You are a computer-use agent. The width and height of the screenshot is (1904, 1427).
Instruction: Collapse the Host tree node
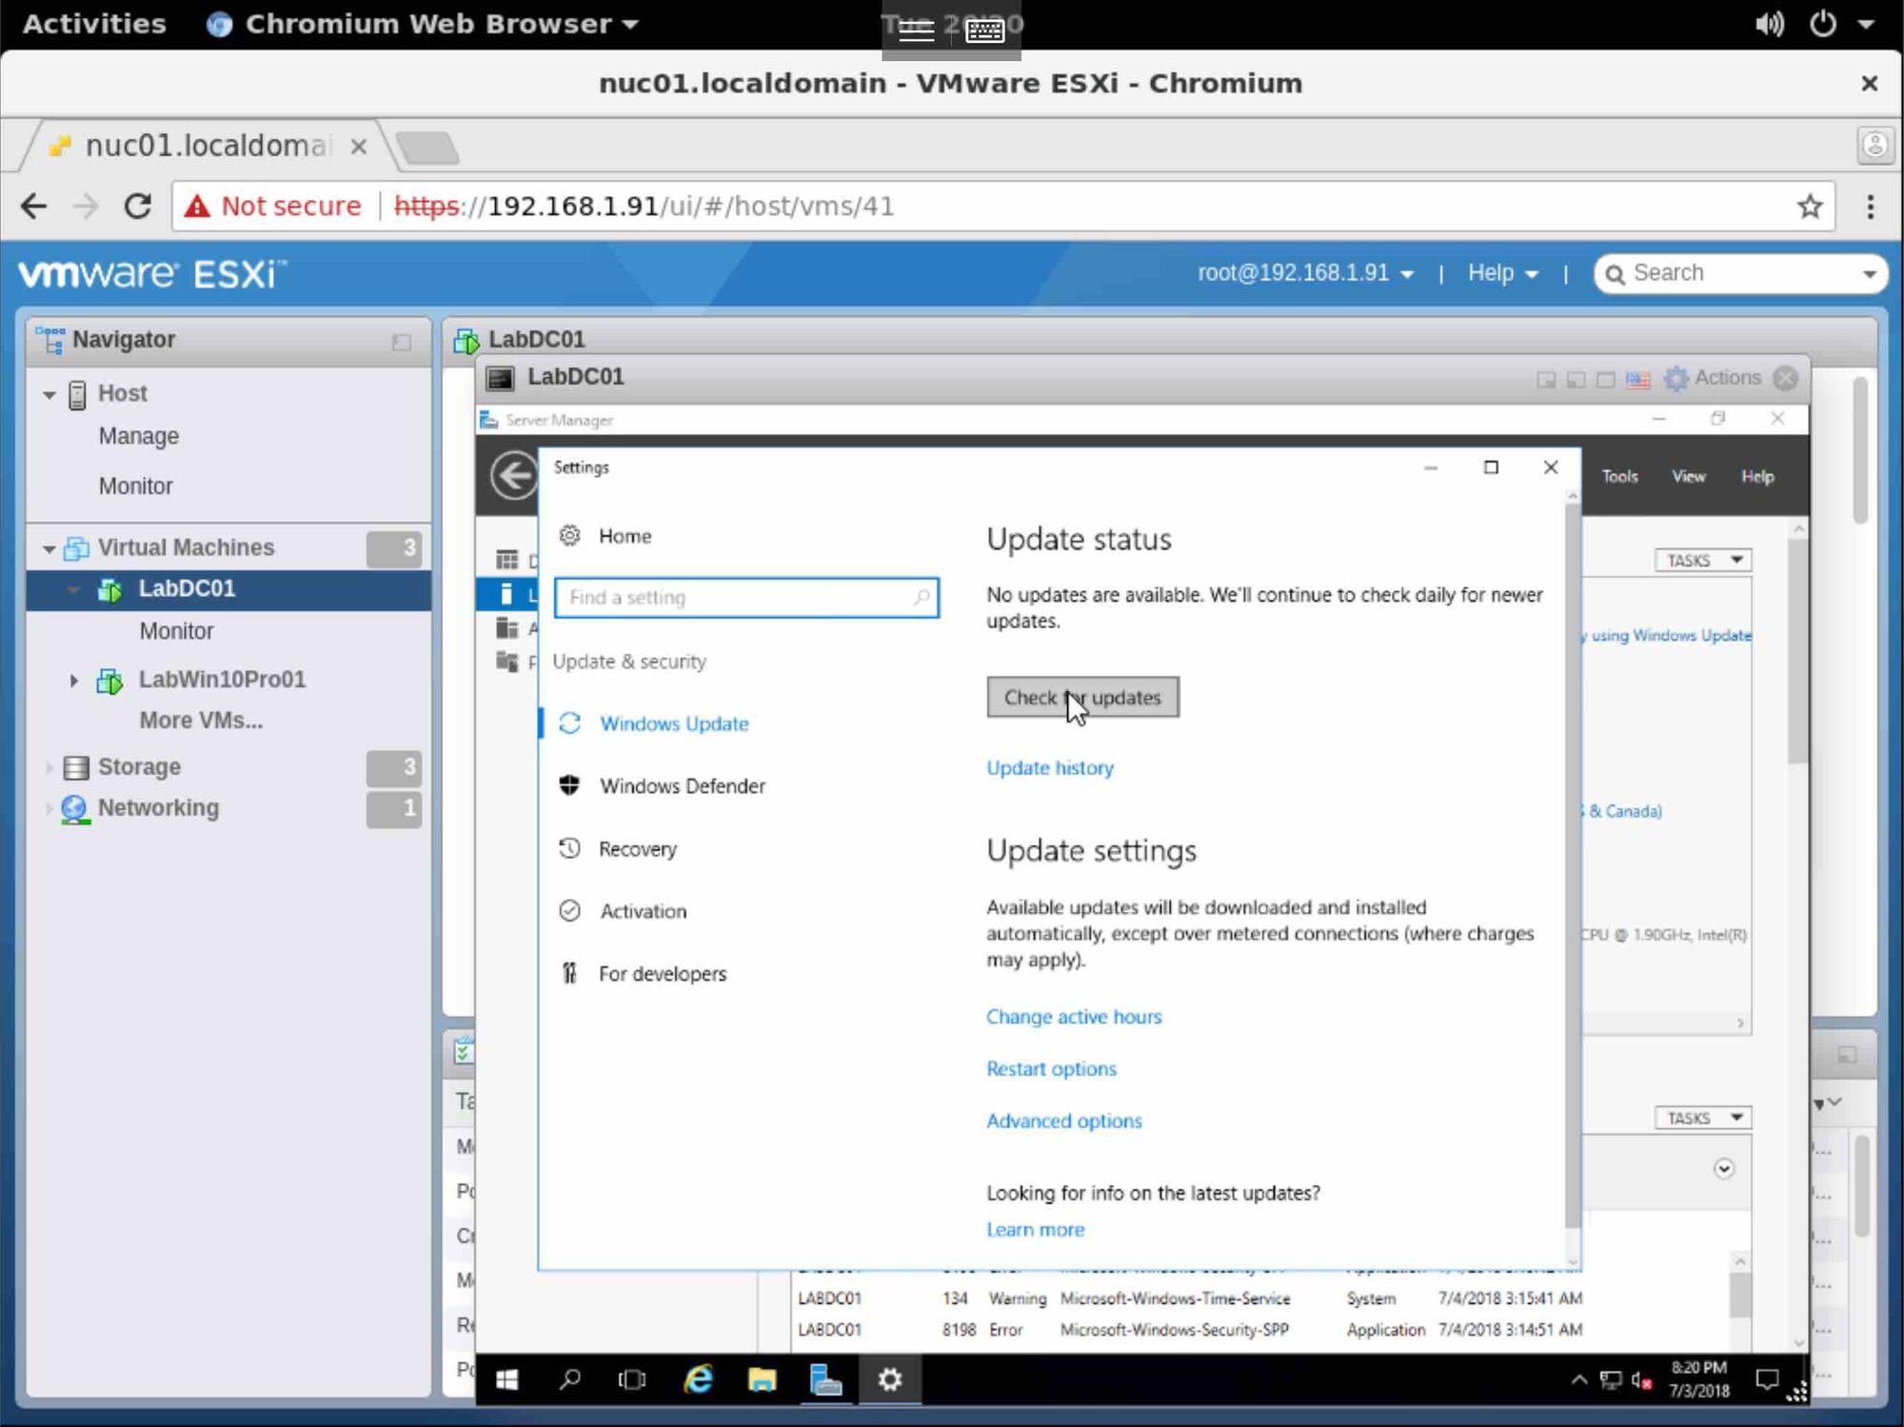(49, 394)
